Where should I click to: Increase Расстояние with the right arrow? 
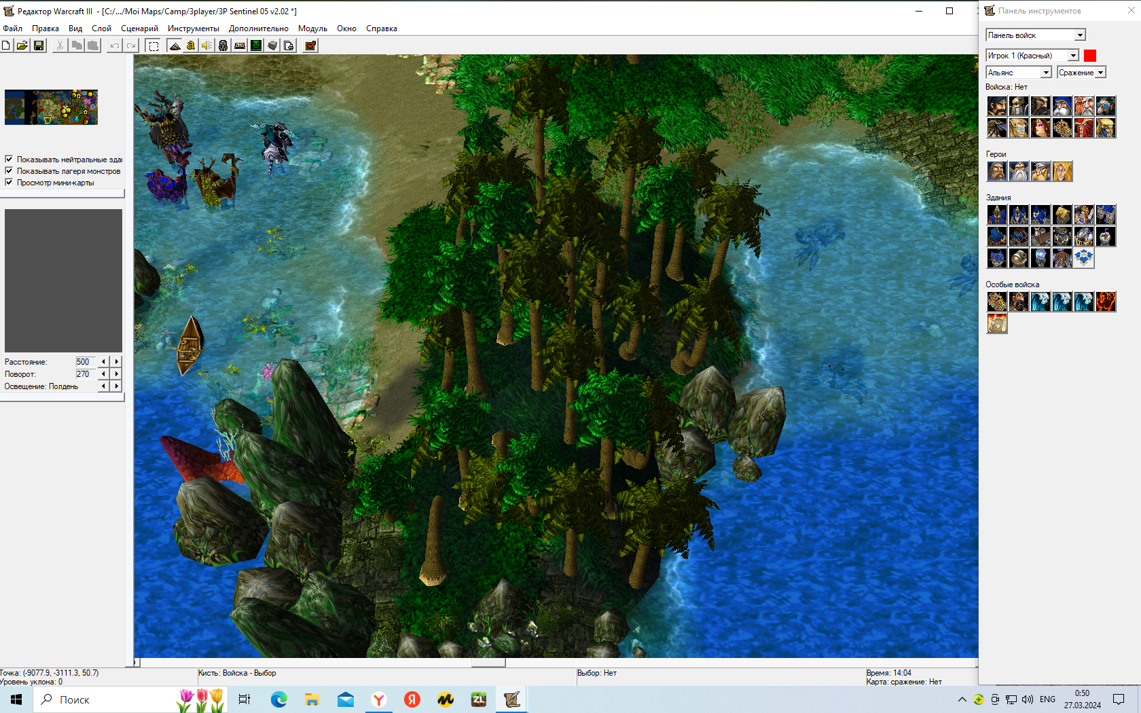point(117,362)
